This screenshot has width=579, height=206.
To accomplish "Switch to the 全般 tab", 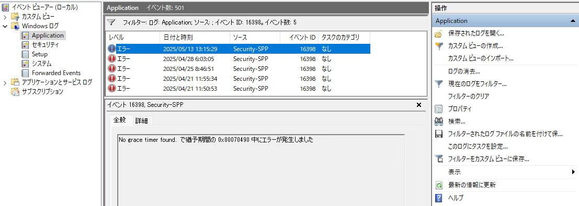I will (x=120, y=120).
